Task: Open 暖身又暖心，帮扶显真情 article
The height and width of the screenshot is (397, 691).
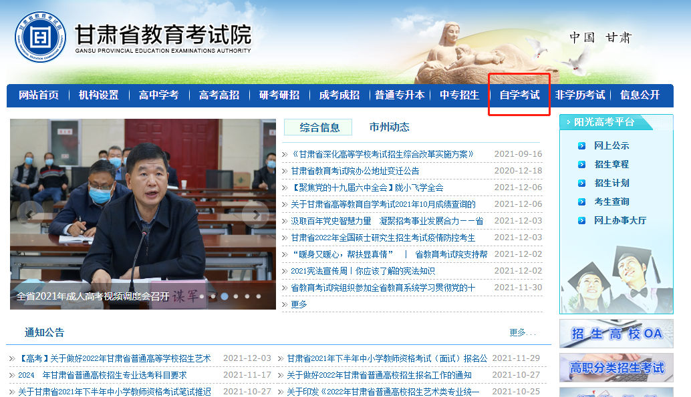Action: [x=390, y=255]
